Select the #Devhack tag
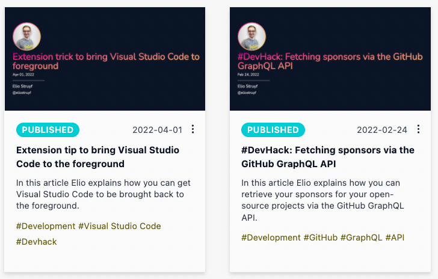Screen dimensions: 438x279 36,242
